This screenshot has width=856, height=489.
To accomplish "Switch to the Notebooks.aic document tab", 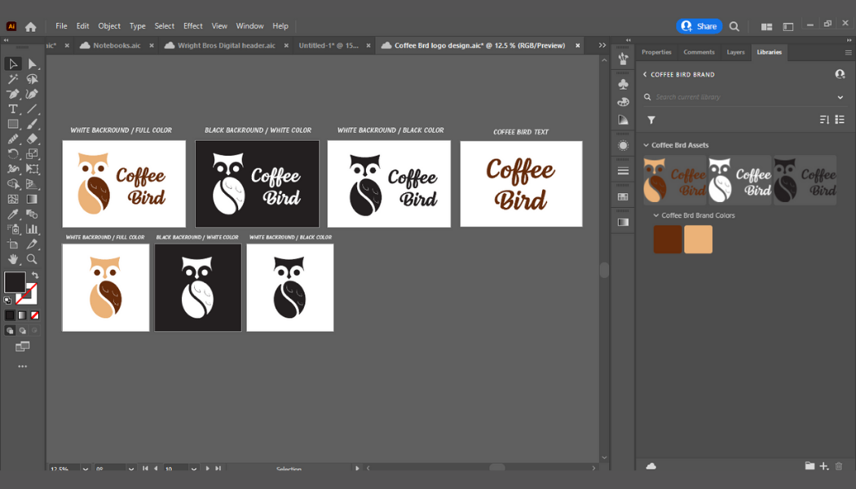I will (x=117, y=46).
